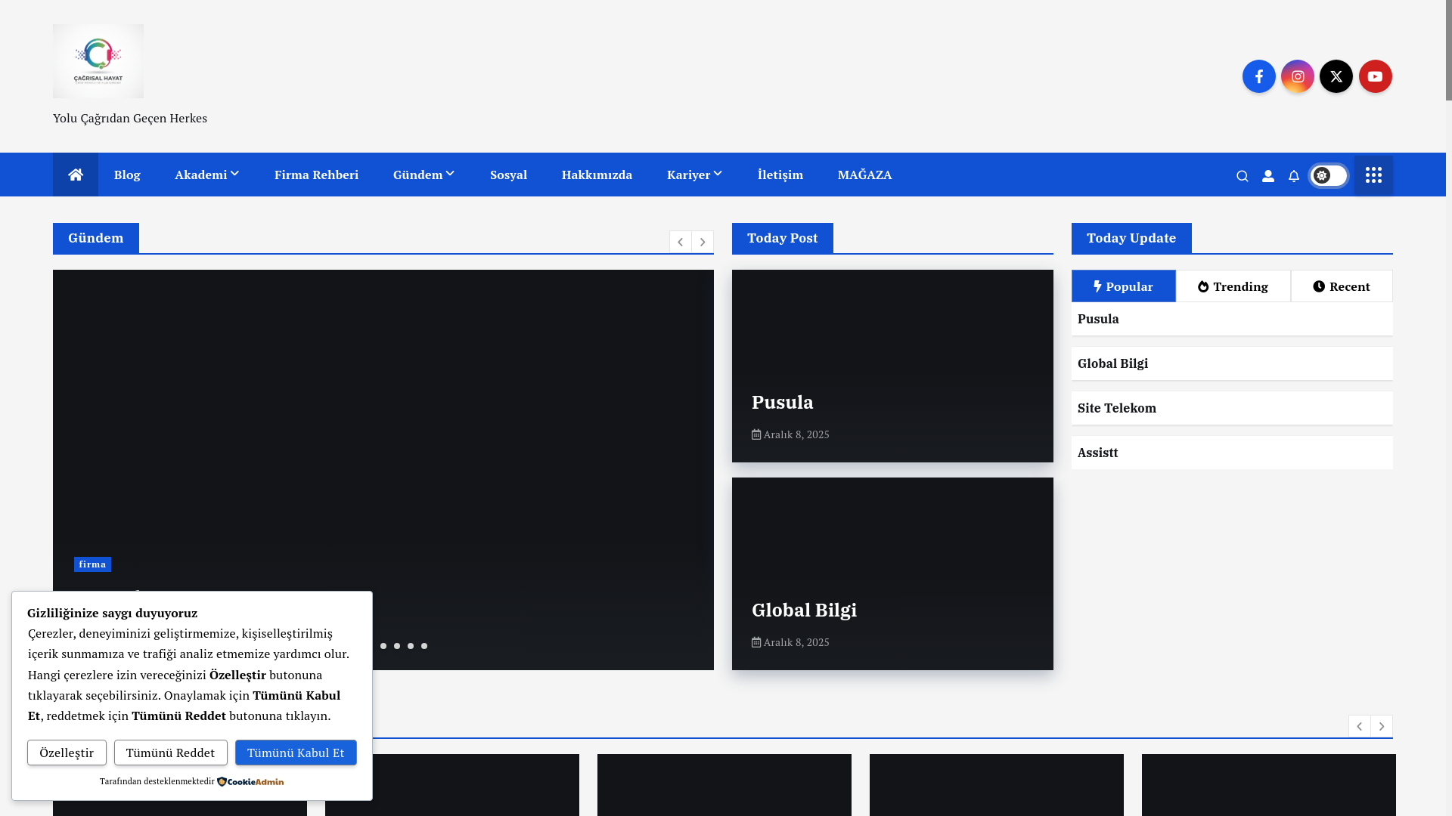Image resolution: width=1452 pixels, height=816 pixels.
Task: Click the Özelleştir cookie button
Action: (67, 753)
